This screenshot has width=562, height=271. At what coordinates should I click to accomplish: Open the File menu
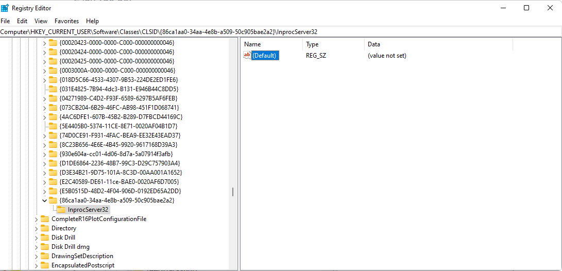click(5, 21)
